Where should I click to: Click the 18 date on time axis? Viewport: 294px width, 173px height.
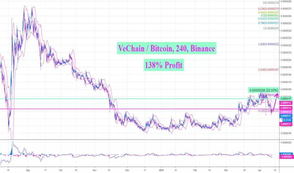pyautogui.click(x=244, y=170)
